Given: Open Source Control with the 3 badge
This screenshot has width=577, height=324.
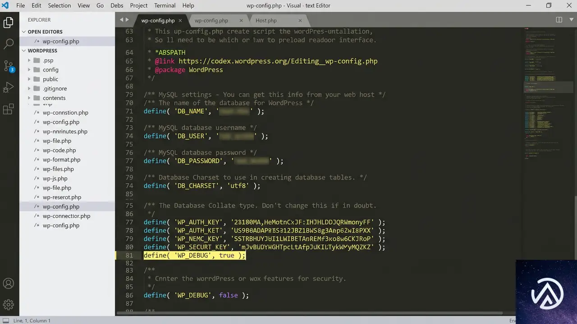Looking at the screenshot, I should pyautogui.click(x=9, y=66).
